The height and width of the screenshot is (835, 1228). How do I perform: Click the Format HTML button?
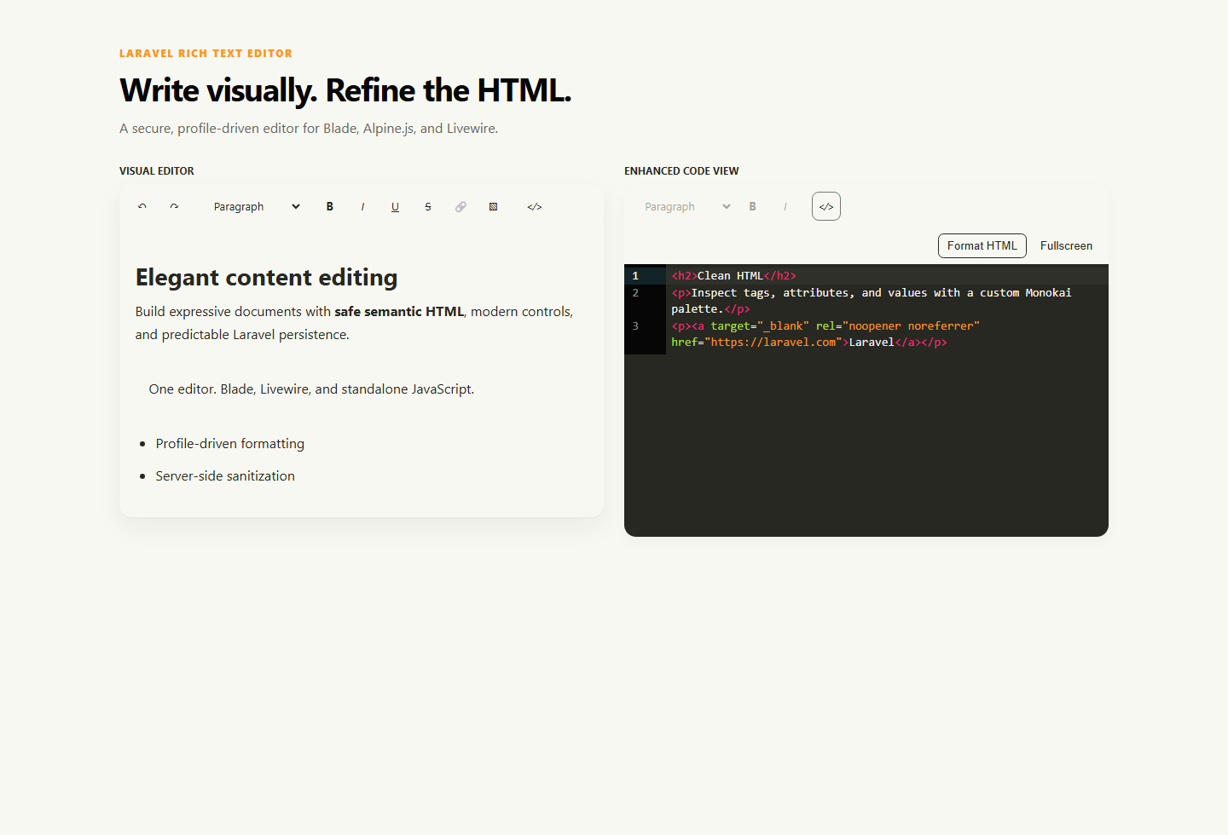coord(982,245)
